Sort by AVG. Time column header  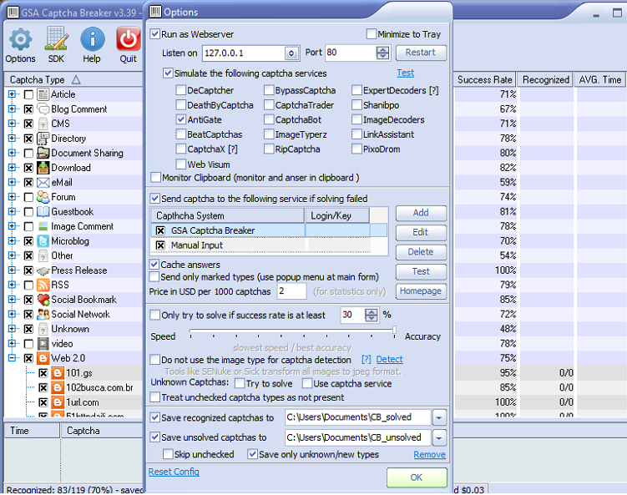(x=599, y=80)
